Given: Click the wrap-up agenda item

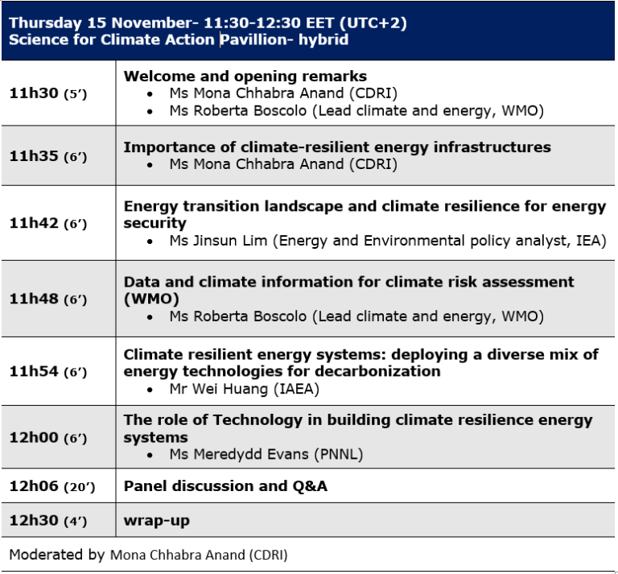Looking at the screenshot, I should tap(156, 520).
